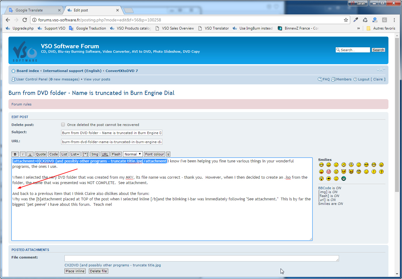Insert the green grinning smiley
Viewport: 402px width, 279px height.
tap(344, 179)
